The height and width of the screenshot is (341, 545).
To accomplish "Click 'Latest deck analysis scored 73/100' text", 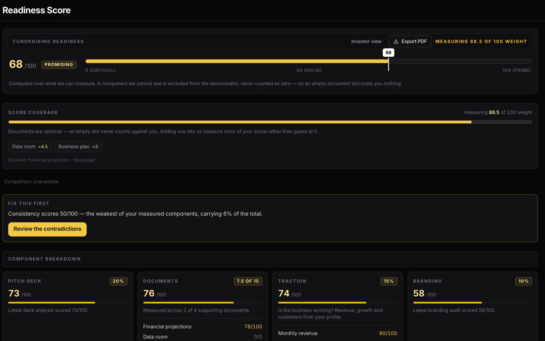I will [48, 310].
